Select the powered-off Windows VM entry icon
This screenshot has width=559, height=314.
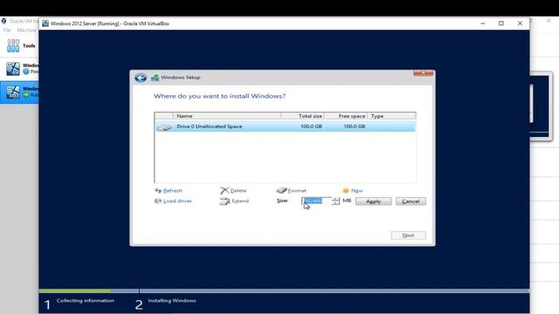13,69
